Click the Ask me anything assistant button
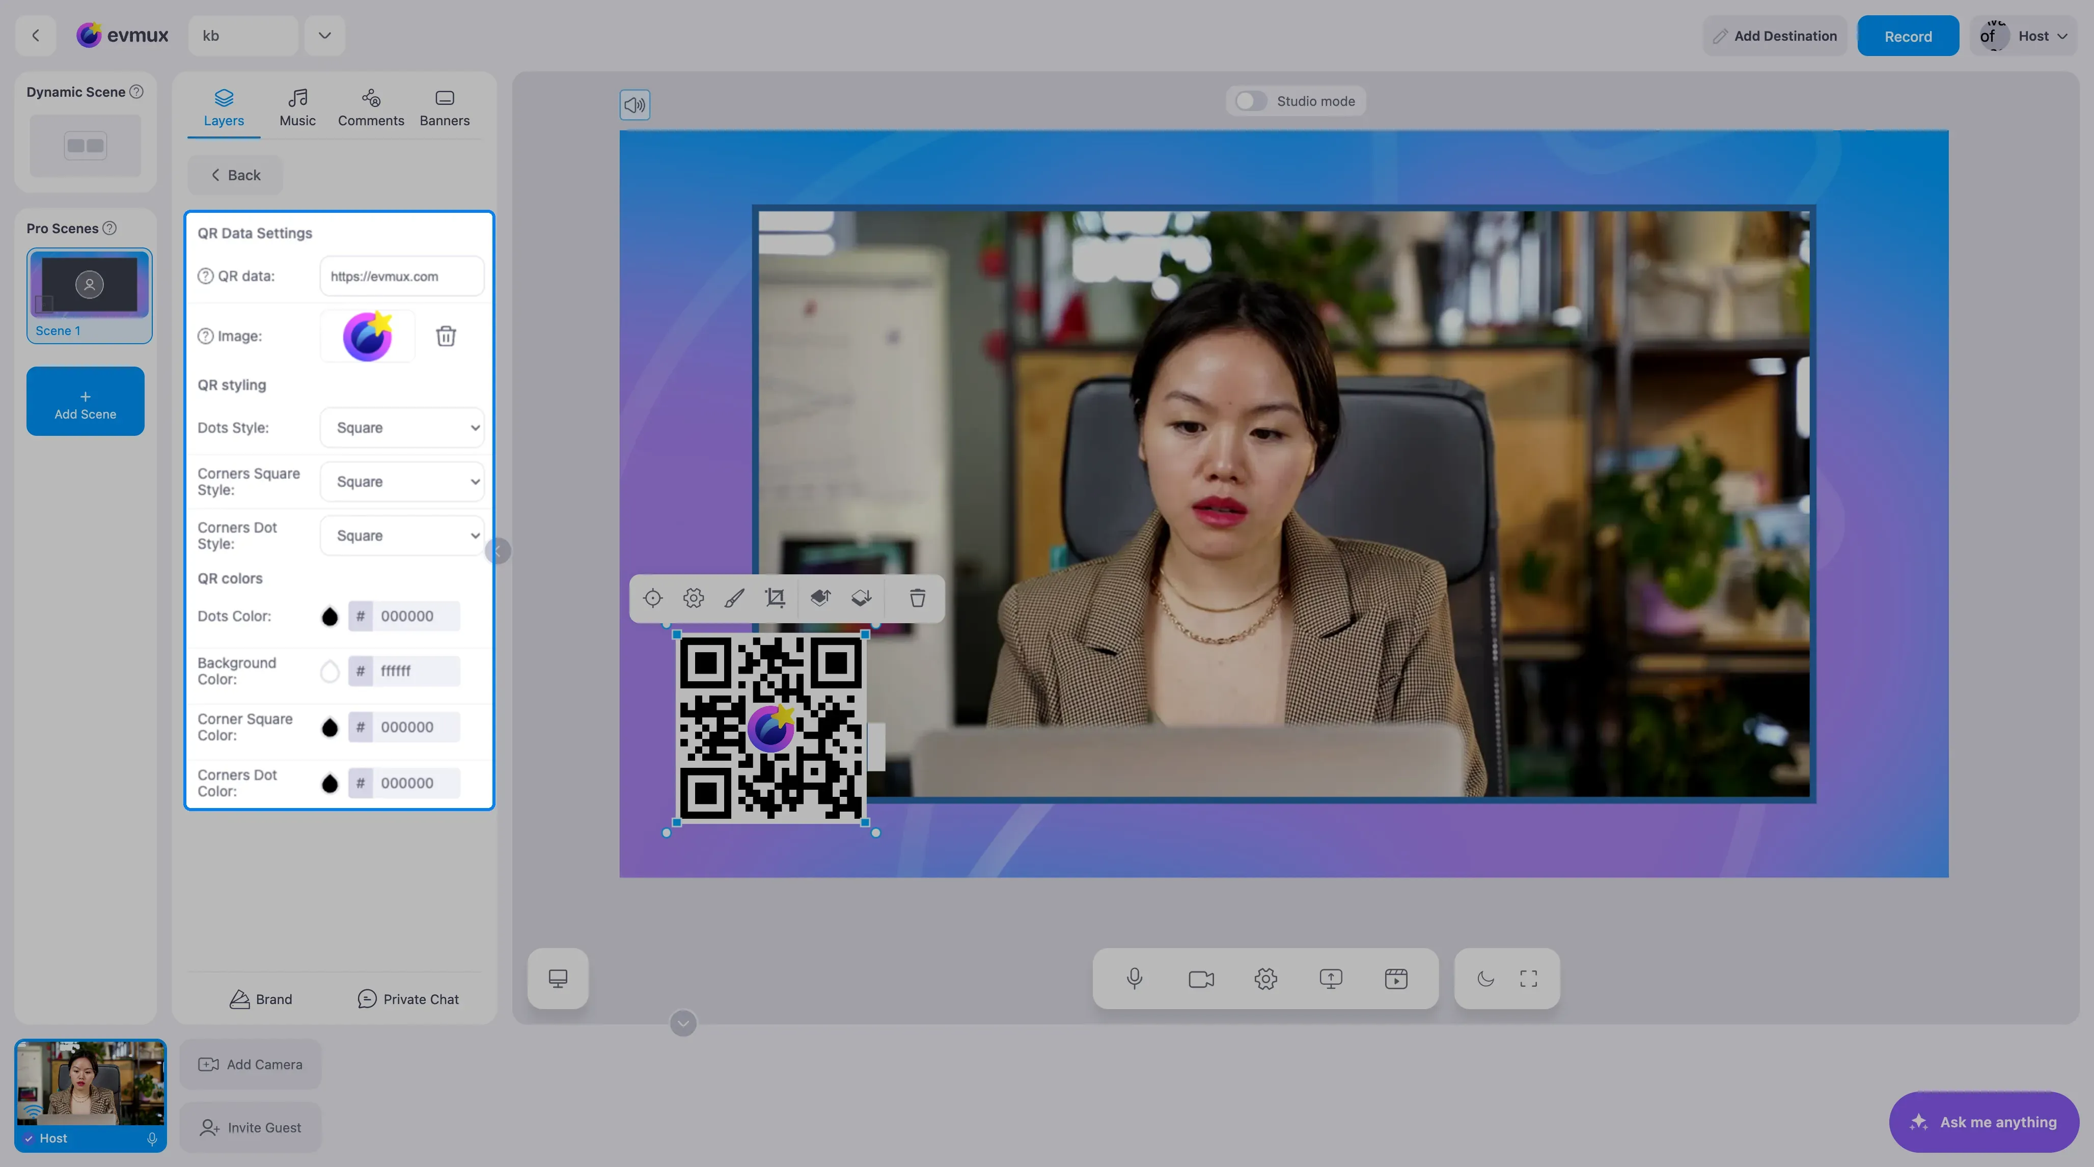This screenshot has height=1167, width=2094. (x=1983, y=1122)
